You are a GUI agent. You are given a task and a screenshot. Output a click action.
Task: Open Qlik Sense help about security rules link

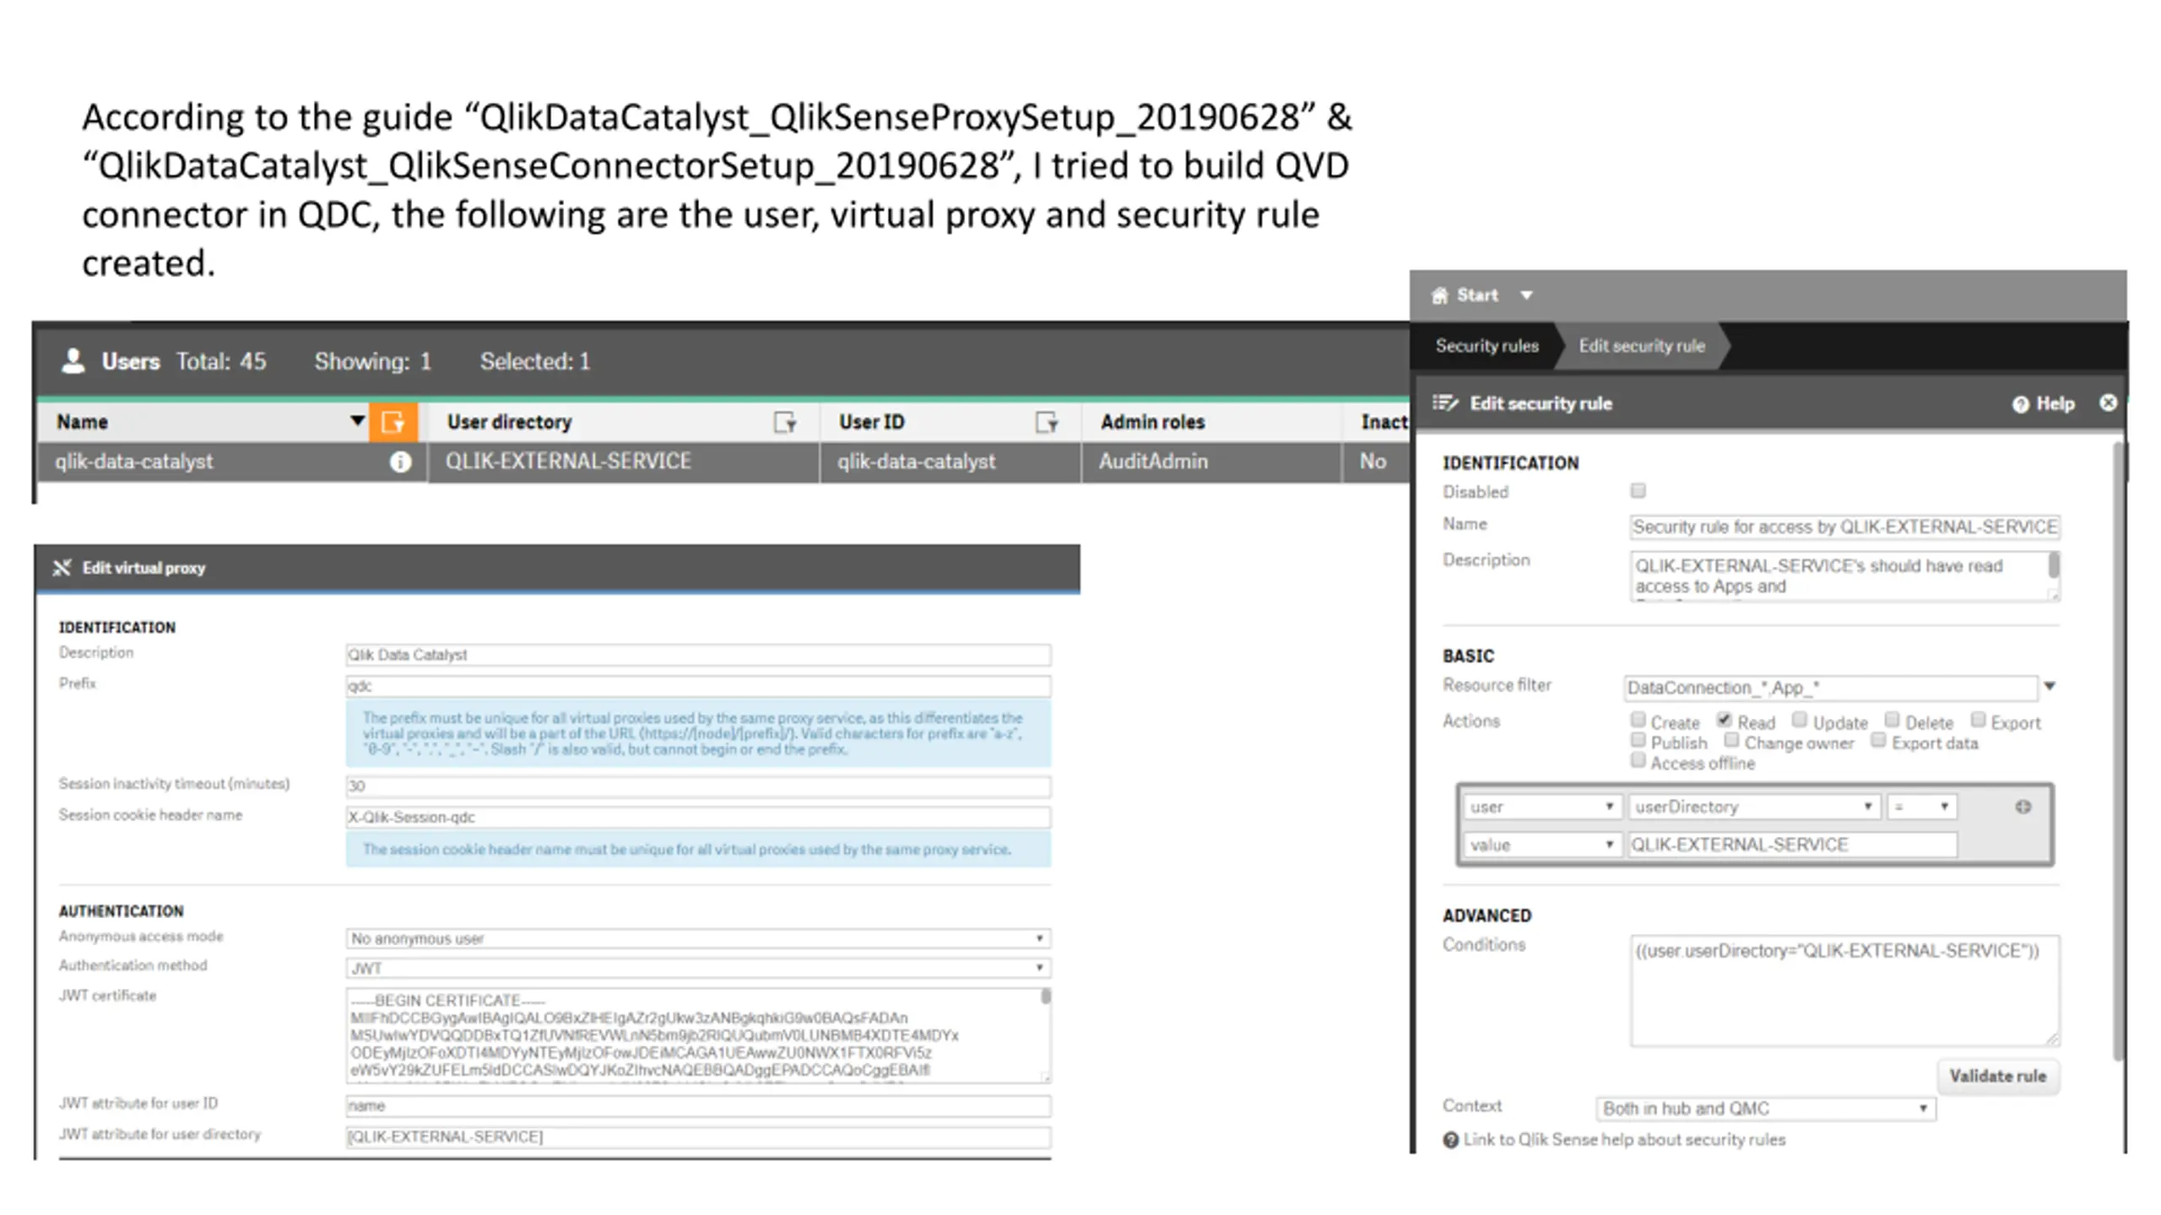(x=1623, y=1140)
